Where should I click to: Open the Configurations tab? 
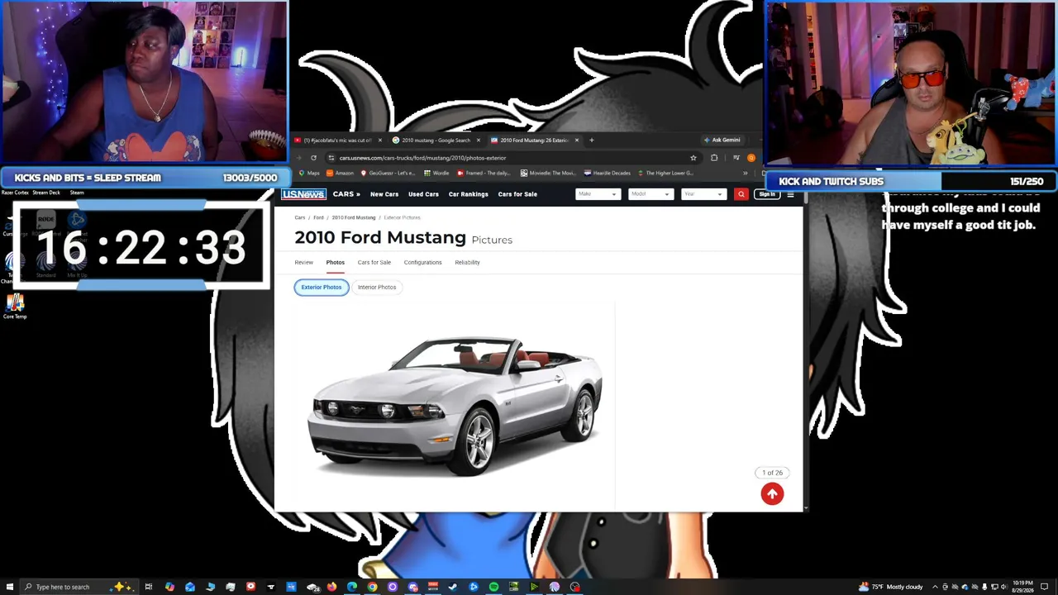pos(422,263)
